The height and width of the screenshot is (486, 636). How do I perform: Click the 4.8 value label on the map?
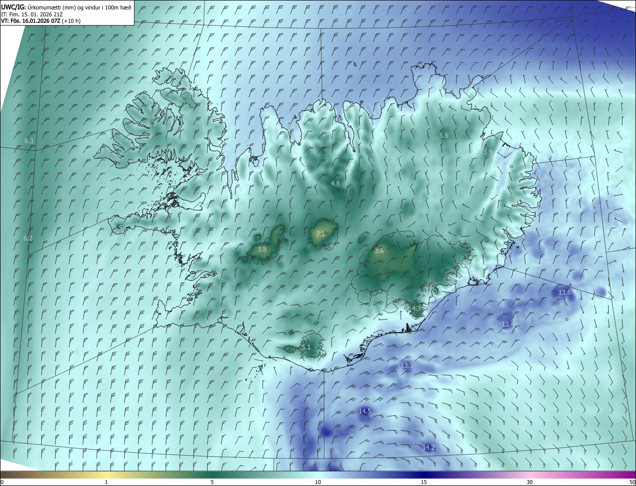(335, 183)
